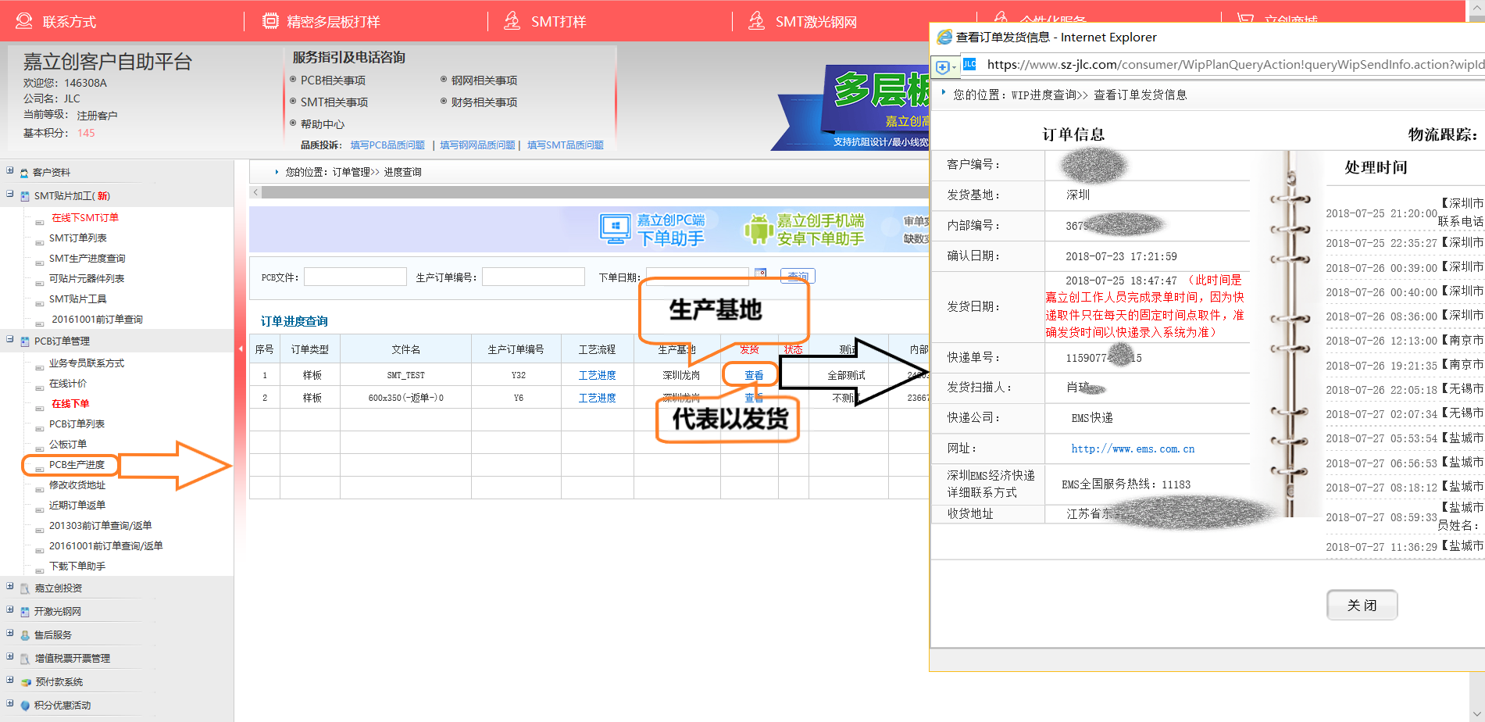Click the horizontal scrollbar left arrow

pos(255,192)
